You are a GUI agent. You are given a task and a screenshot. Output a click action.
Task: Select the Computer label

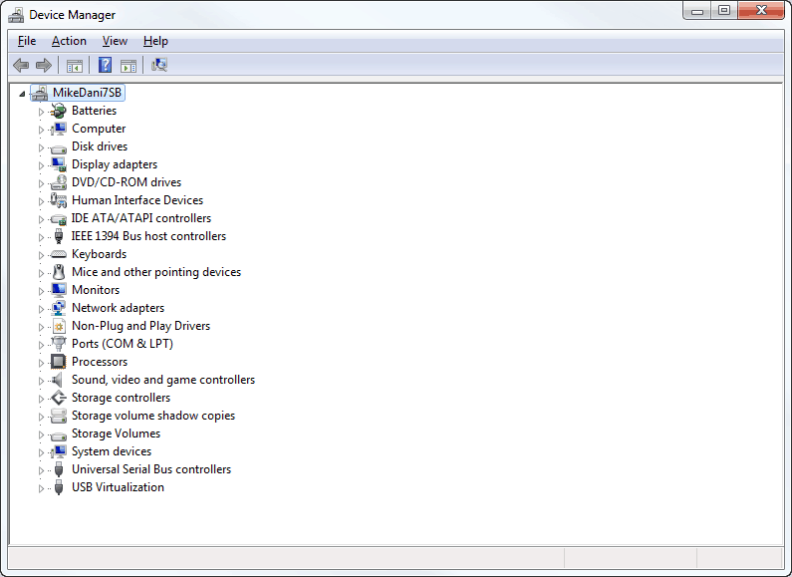[x=99, y=129]
